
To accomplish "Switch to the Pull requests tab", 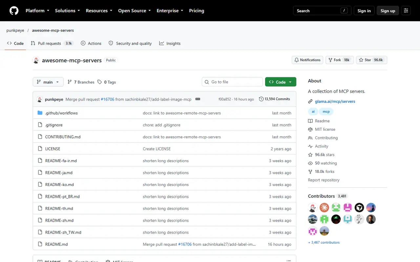I will point(52,43).
